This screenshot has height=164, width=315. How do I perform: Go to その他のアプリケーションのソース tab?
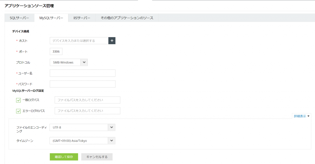(127, 18)
